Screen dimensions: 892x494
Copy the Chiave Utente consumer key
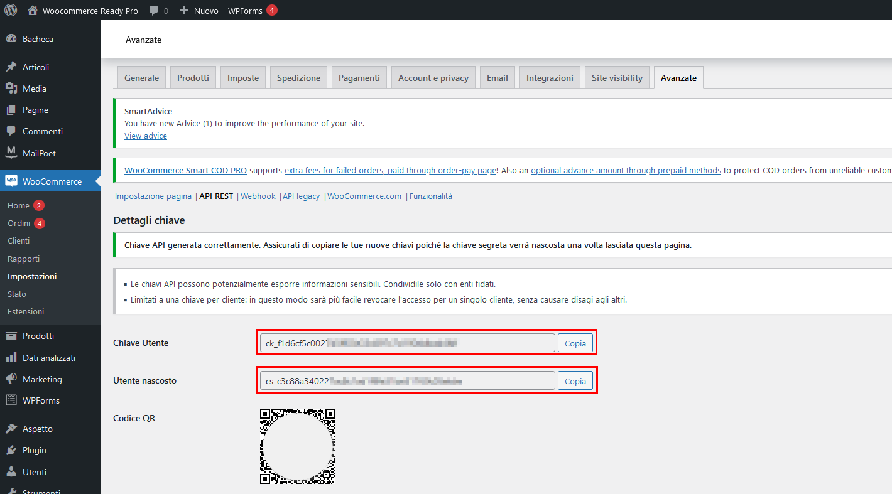[575, 343]
